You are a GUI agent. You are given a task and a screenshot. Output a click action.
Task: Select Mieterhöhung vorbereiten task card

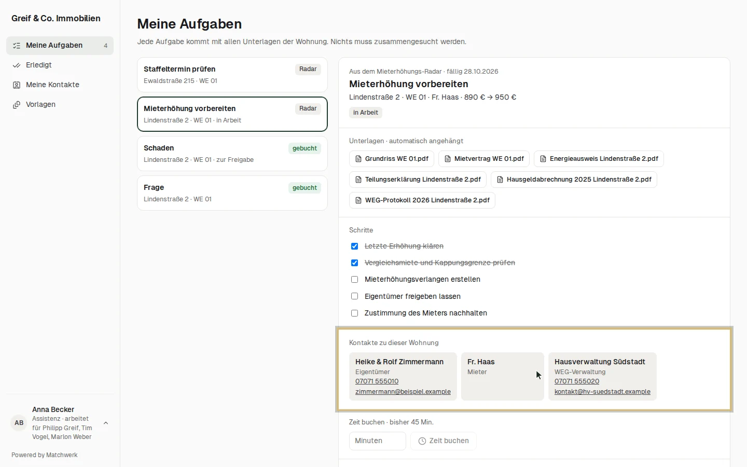tap(232, 114)
